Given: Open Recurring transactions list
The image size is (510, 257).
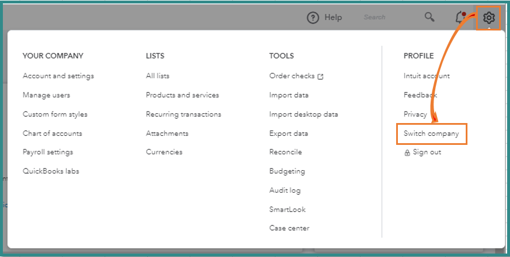Looking at the screenshot, I should [x=183, y=114].
